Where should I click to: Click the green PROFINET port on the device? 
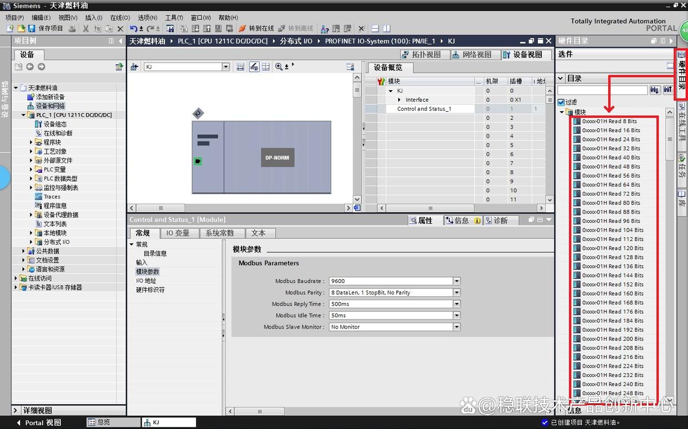[198, 161]
